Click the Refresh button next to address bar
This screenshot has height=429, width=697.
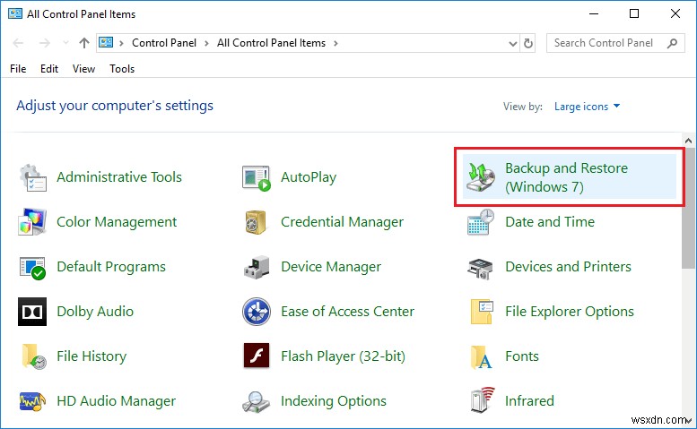(x=528, y=43)
